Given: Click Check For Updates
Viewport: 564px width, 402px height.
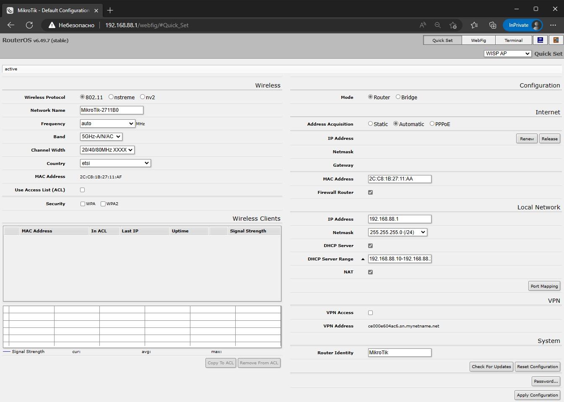Looking at the screenshot, I should click(x=491, y=366).
